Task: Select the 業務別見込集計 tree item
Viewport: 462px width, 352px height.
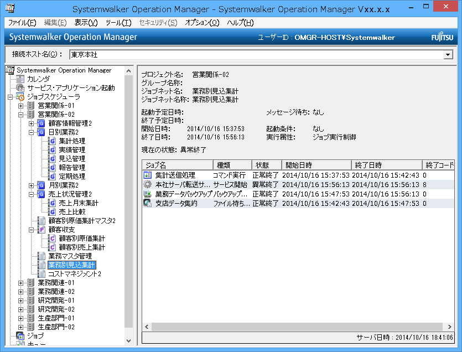Action: (72, 265)
